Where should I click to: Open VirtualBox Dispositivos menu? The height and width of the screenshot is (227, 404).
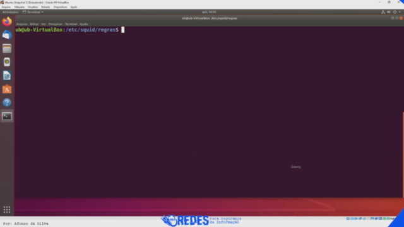[x=61, y=7]
